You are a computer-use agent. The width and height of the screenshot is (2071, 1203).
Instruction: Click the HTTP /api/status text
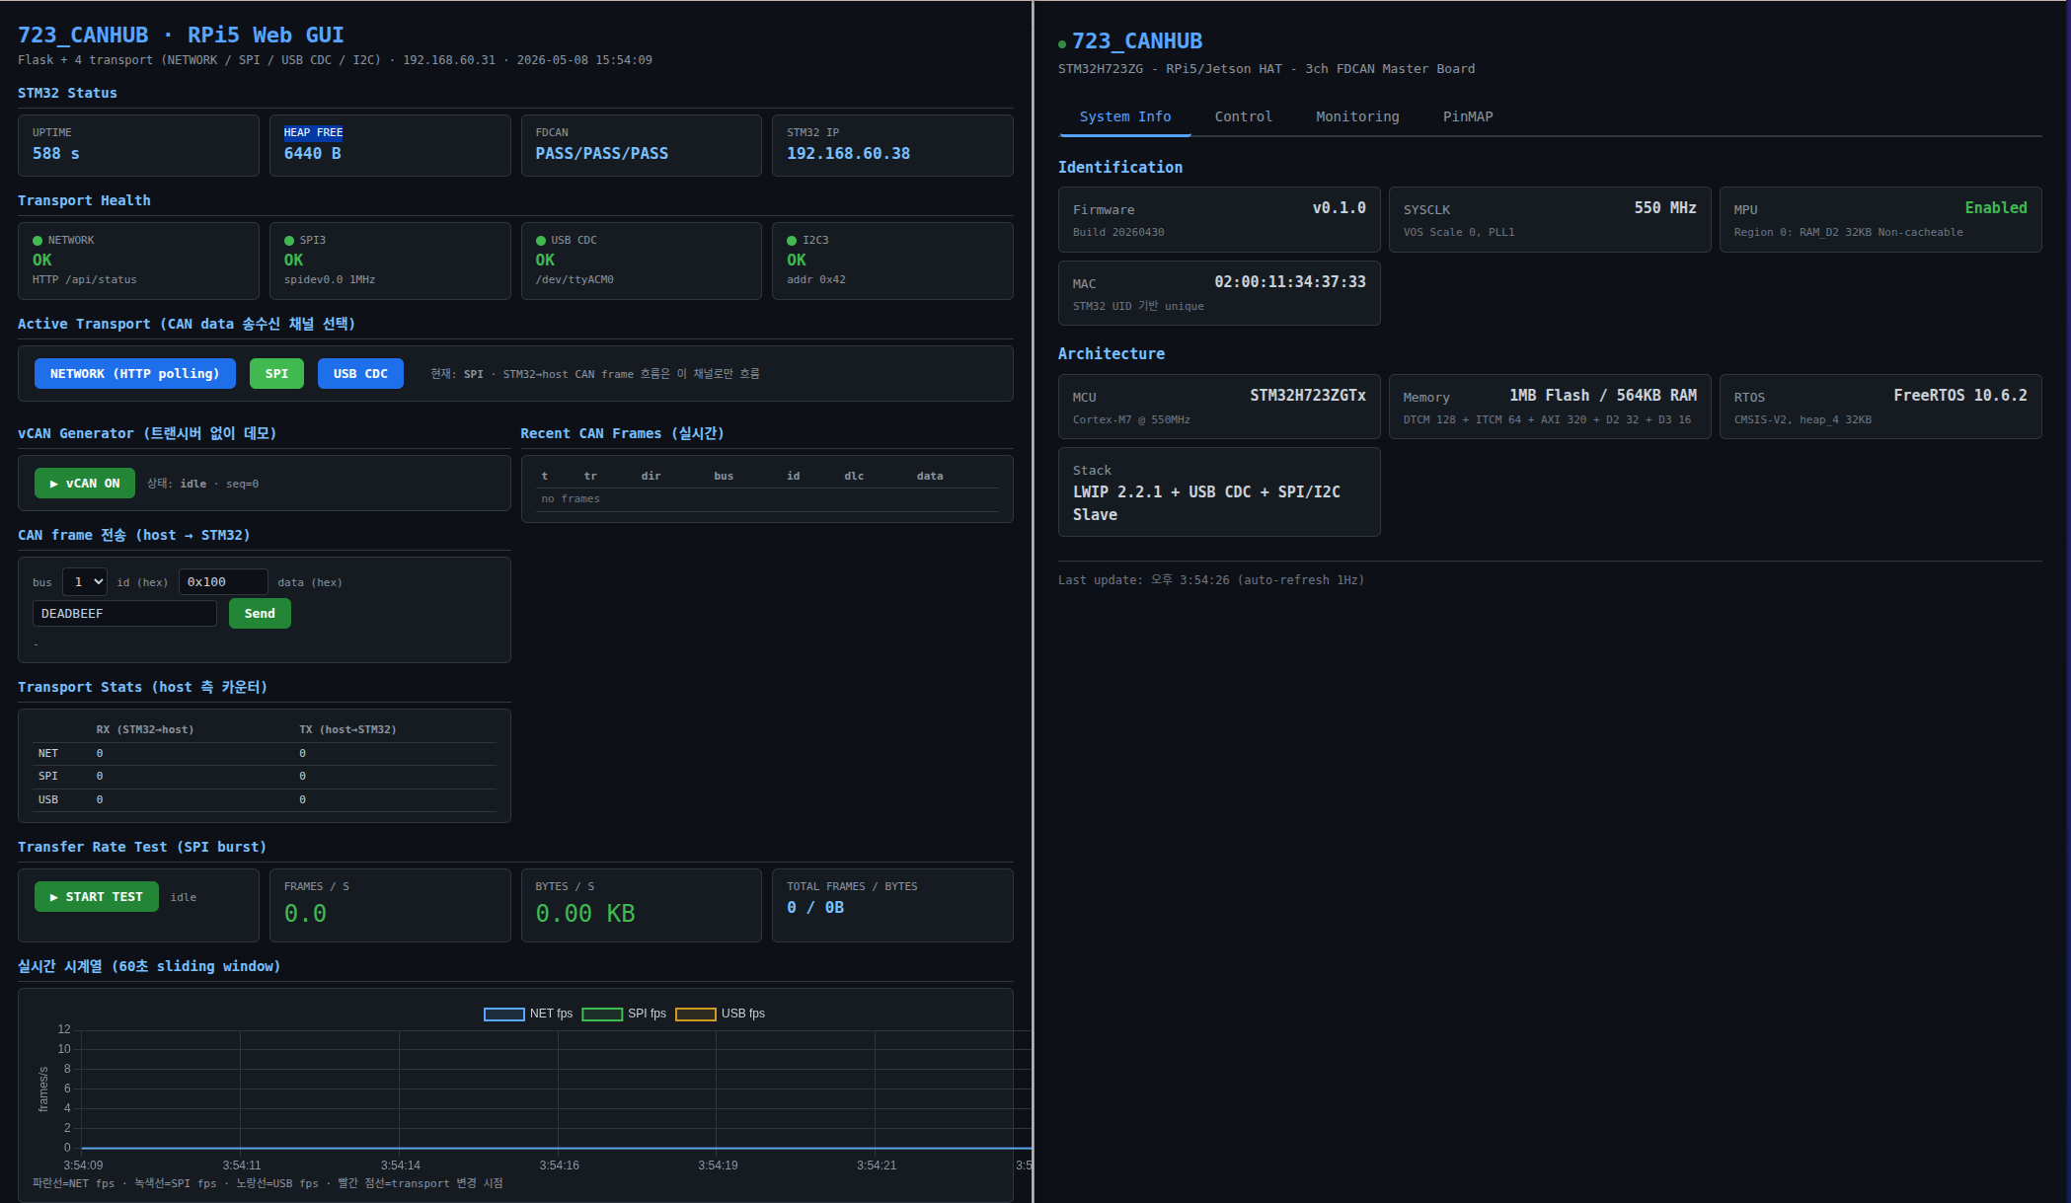tap(85, 280)
